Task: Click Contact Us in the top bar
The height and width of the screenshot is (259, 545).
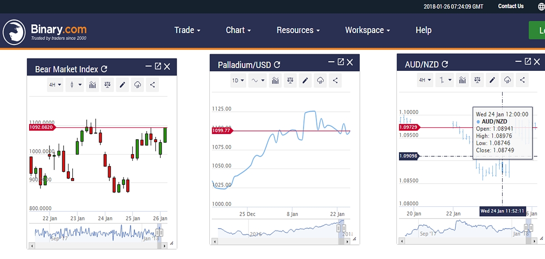Action: pos(510,6)
